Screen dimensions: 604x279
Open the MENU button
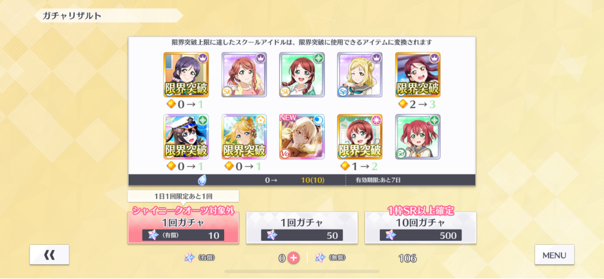click(554, 254)
